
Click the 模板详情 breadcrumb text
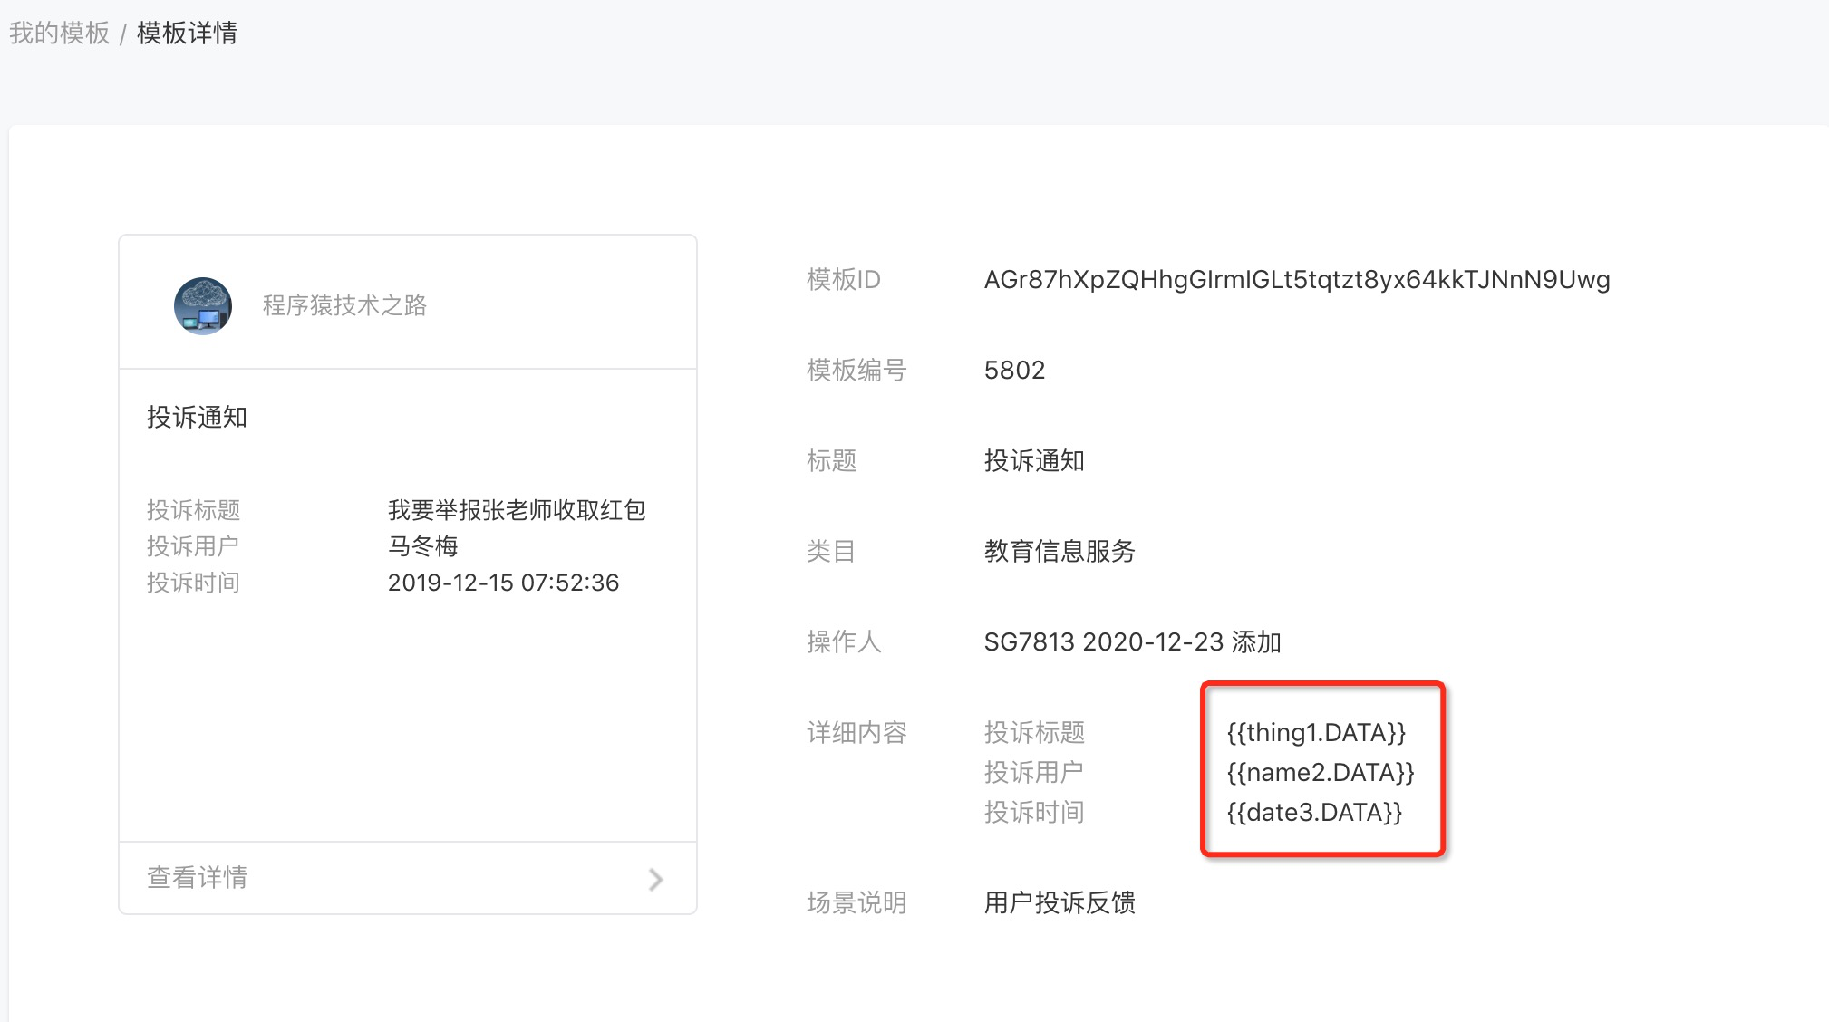pyautogui.click(x=188, y=34)
